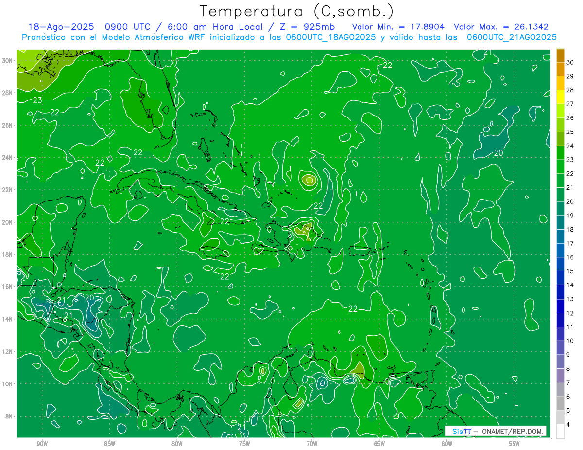Click the "28N" latitude label

pyautogui.click(x=8, y=93)
